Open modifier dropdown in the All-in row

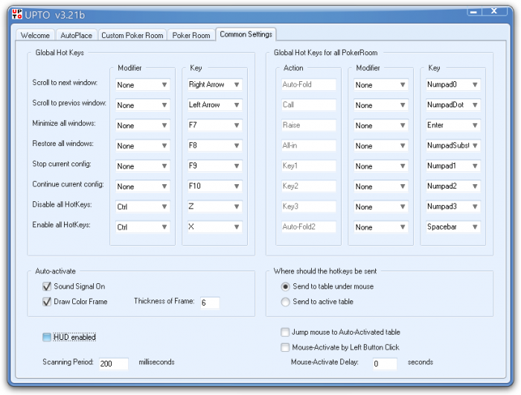[381, 146]
